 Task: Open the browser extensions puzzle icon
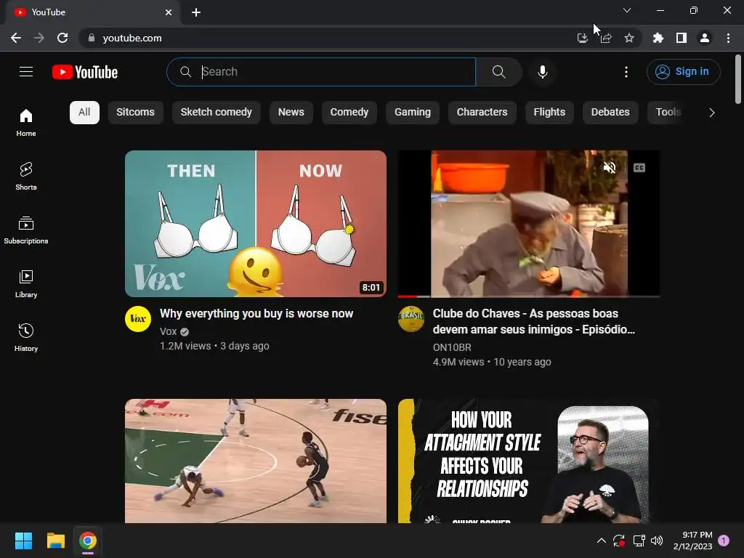click(658, 38)
